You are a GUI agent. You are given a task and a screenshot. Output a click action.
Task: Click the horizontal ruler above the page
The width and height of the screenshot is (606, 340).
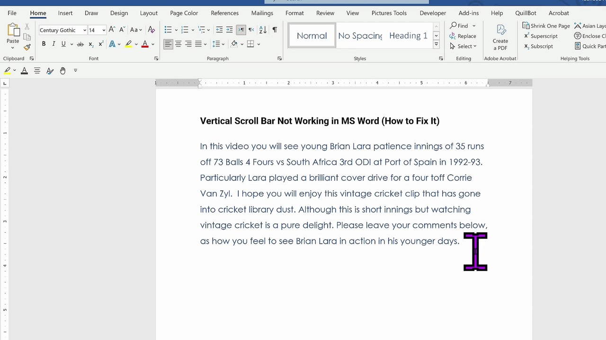pos(344,83)
